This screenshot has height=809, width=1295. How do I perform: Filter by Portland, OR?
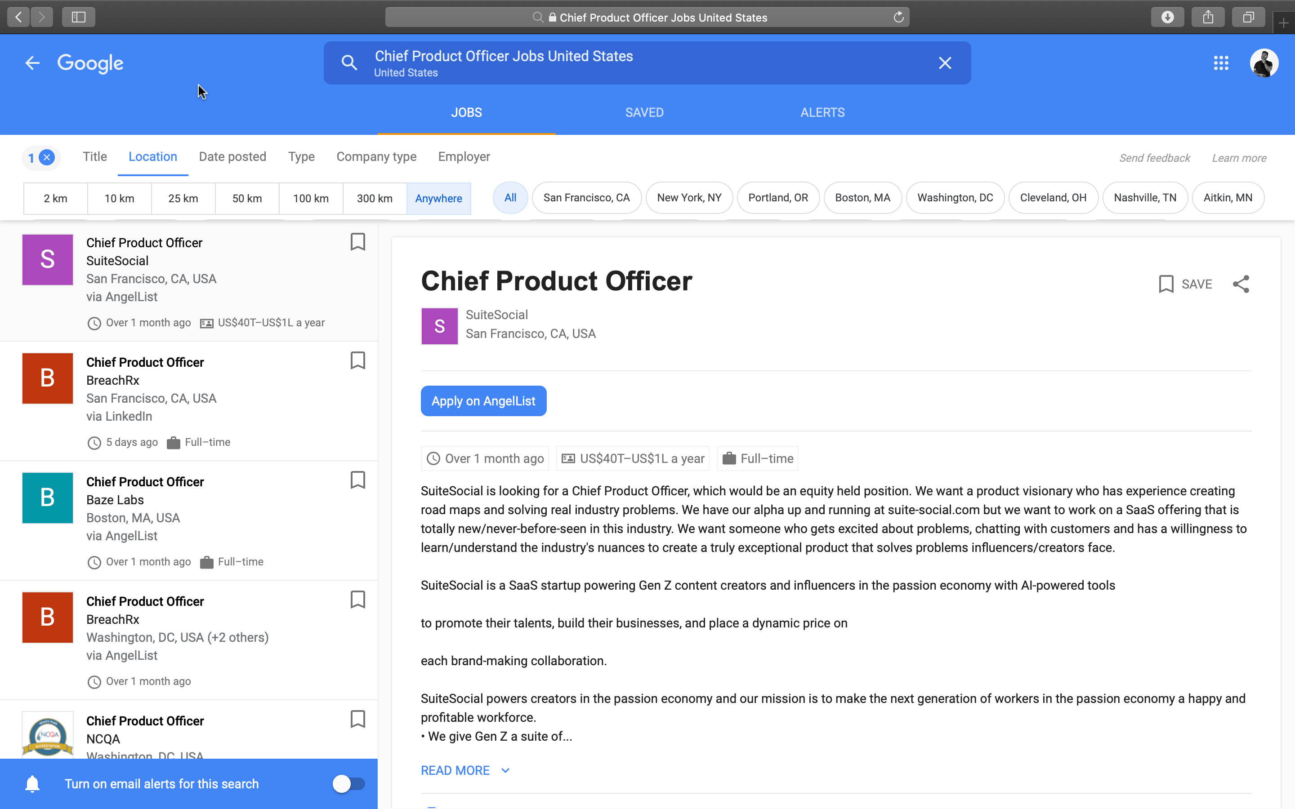point(778,197)
